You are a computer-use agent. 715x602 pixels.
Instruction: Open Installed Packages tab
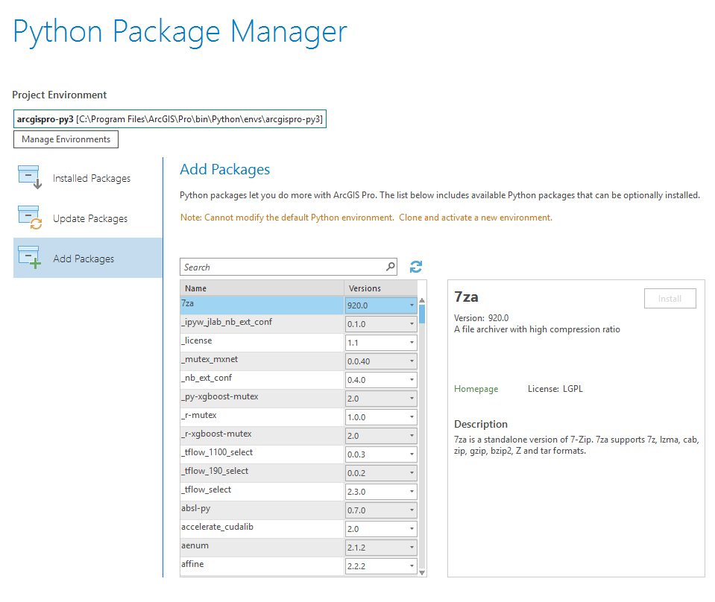point(87,178)
